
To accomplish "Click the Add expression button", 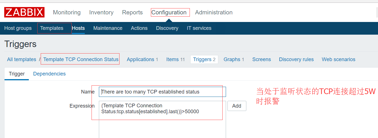I will [x=237, y=106].
